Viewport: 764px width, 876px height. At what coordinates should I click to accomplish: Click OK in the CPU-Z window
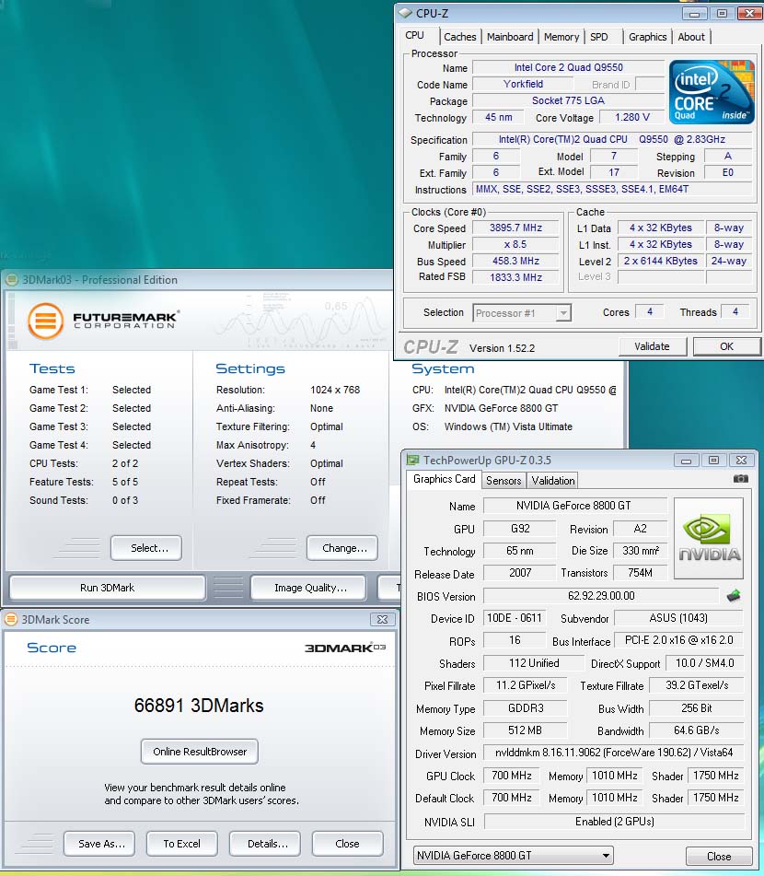click(x=726, y=346)
